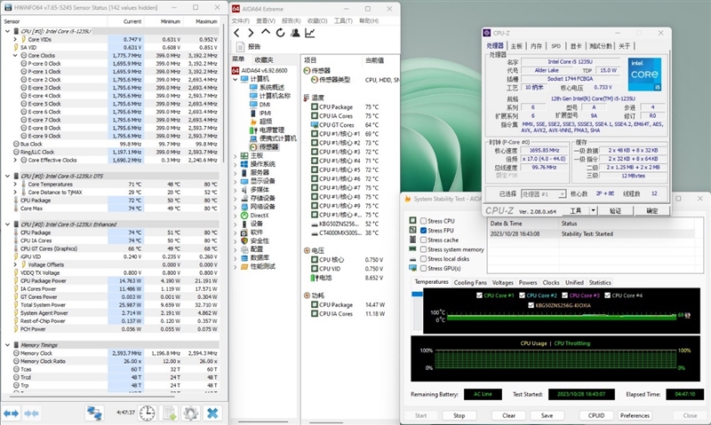
Task: Click CPU Package Power row icon
Action: [16, 280]
